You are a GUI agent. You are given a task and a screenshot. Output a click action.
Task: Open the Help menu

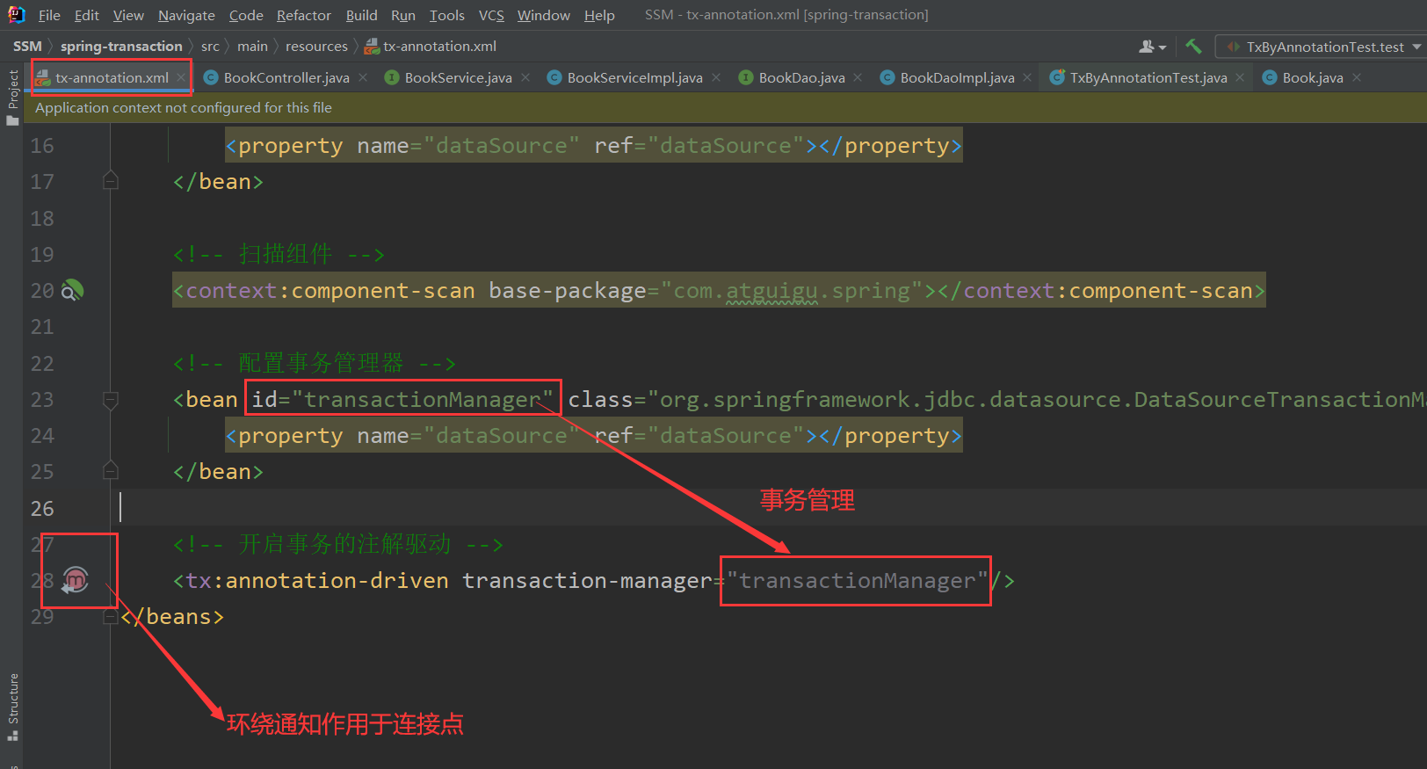click(x=599, y=15)
